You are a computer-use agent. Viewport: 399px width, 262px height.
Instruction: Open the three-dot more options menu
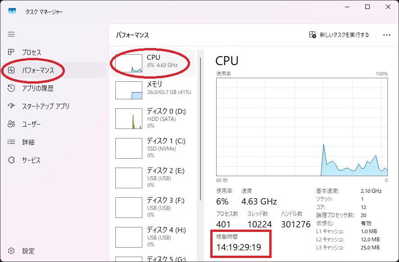(x=386, y=35)
